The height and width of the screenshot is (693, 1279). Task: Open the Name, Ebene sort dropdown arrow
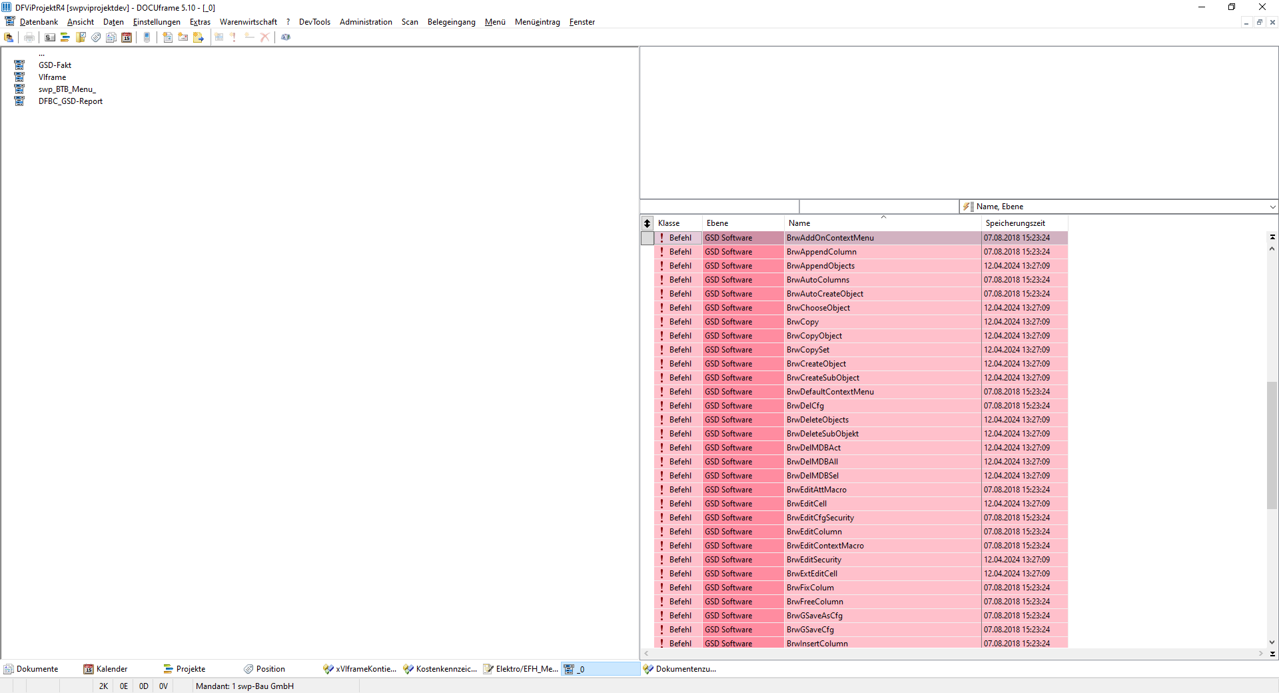[x=1272, y=207]
